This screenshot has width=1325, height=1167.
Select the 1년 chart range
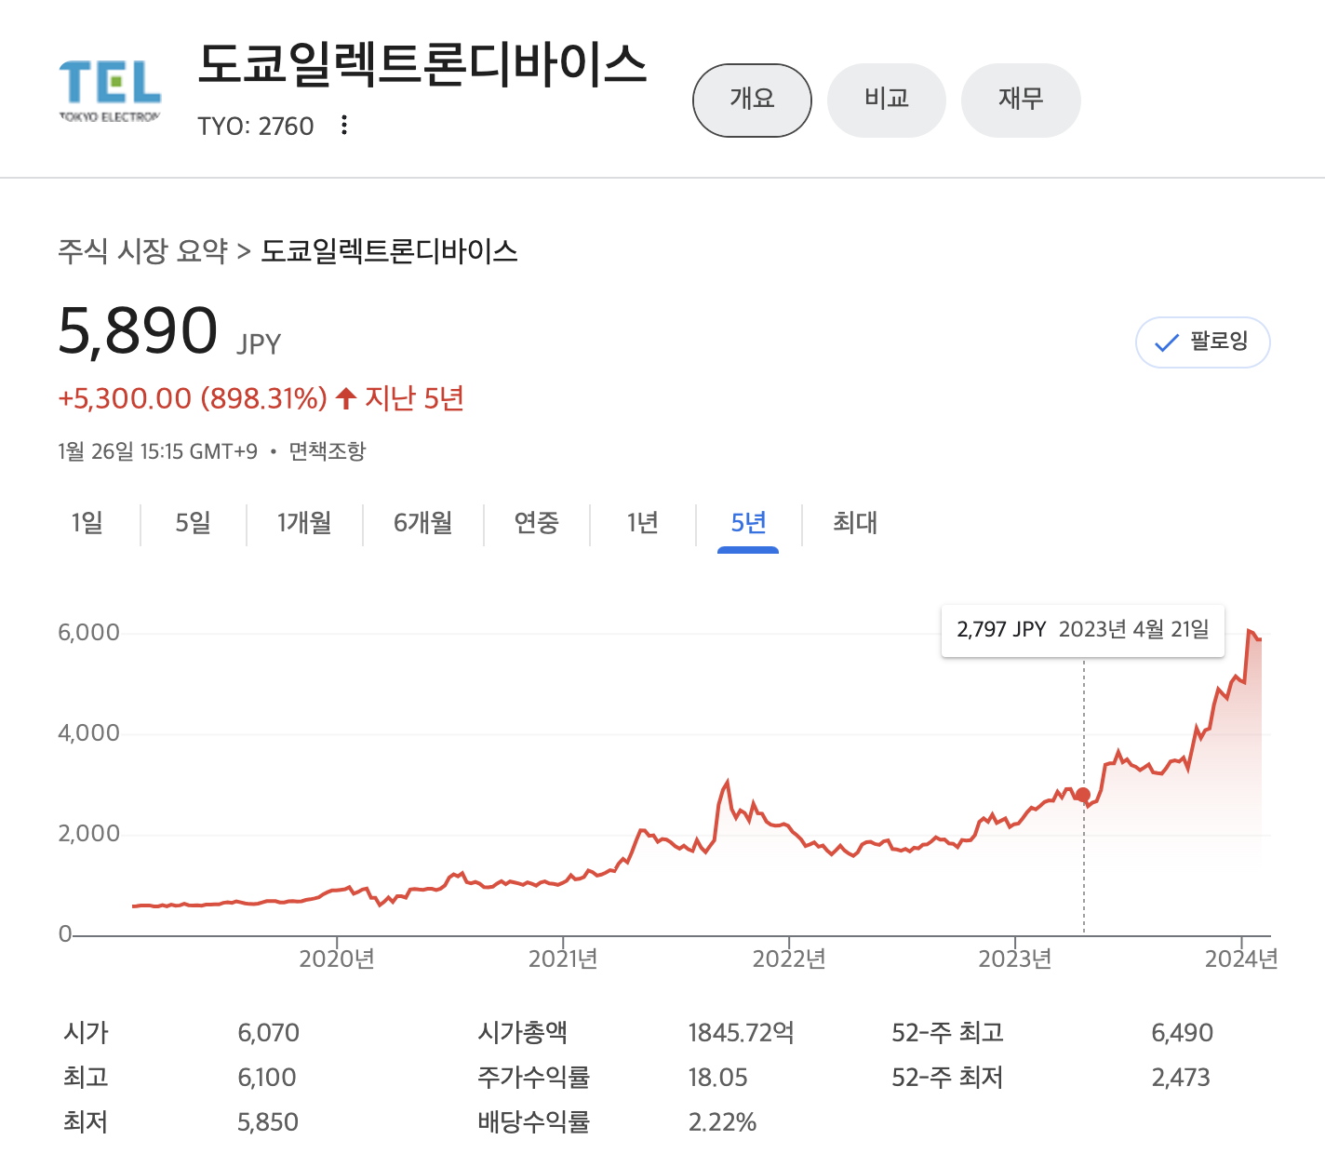point(643,523)
